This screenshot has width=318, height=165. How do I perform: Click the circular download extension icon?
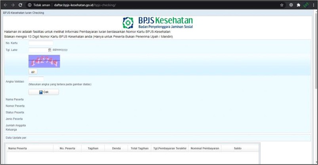[291, 5]
